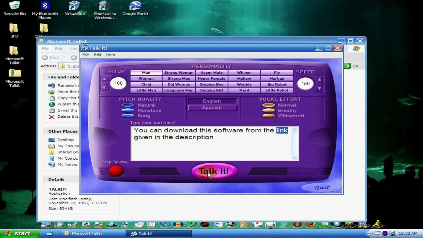Open Edit menu in Microsoft Talkit window
The height and width of the screenshot is (238, 423).
point(59,49)
